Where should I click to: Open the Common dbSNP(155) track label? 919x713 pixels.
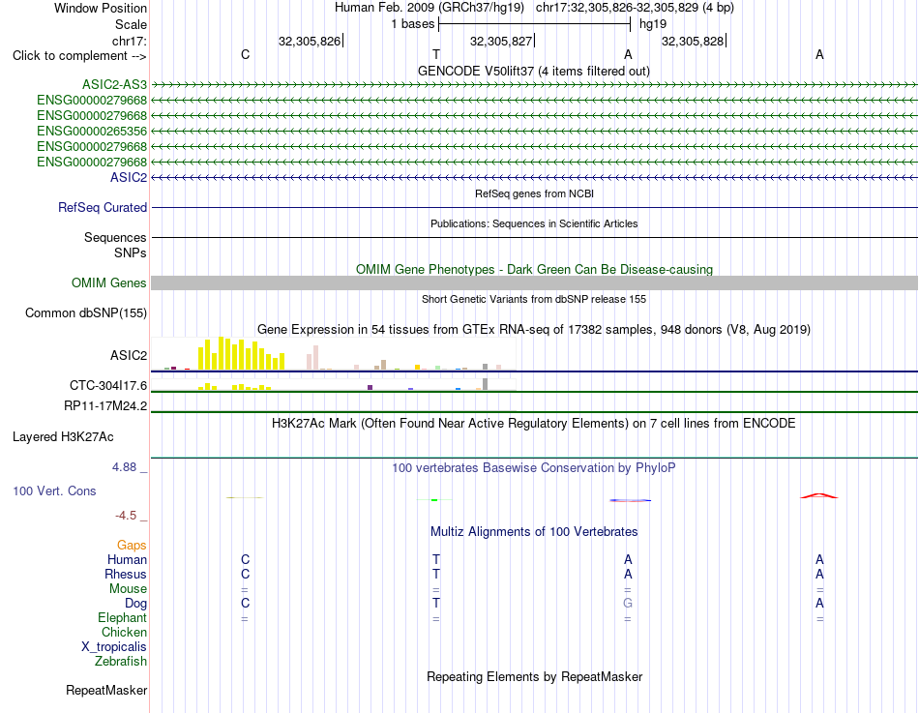86,313
